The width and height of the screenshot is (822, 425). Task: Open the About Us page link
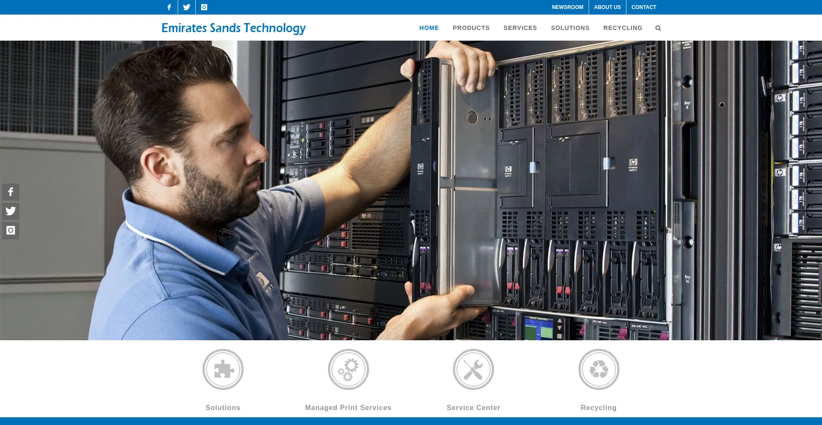click(607, 7)
